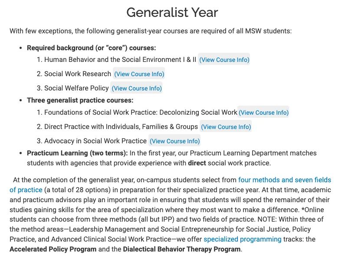Screen dimensions: 342x258
Task: Click Direct Practice with Individuals, Families & Groups text
Action: coord(121,127)
